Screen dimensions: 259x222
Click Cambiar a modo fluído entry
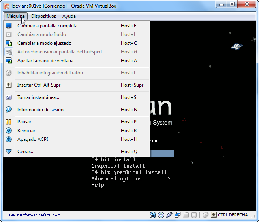[77, 34]
